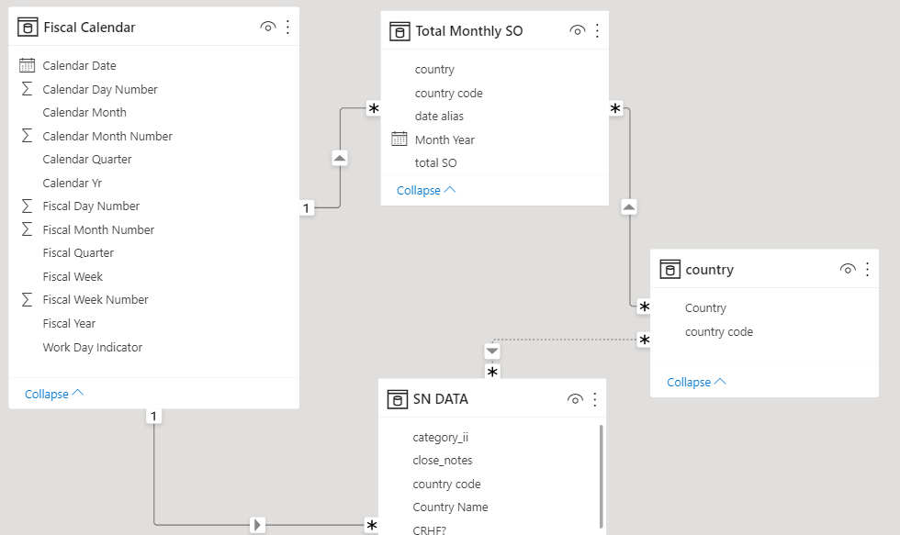Open Fiscal Calendar more options menu

(x=287, y=27)
